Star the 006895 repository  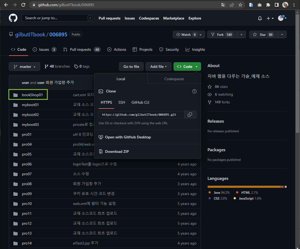263,35
